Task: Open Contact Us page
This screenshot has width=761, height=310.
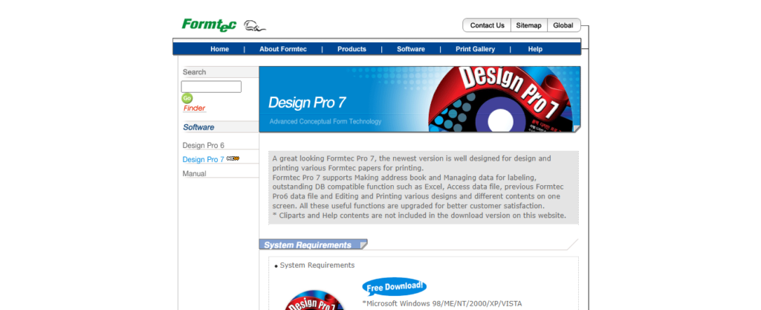Action: (488, 25)
